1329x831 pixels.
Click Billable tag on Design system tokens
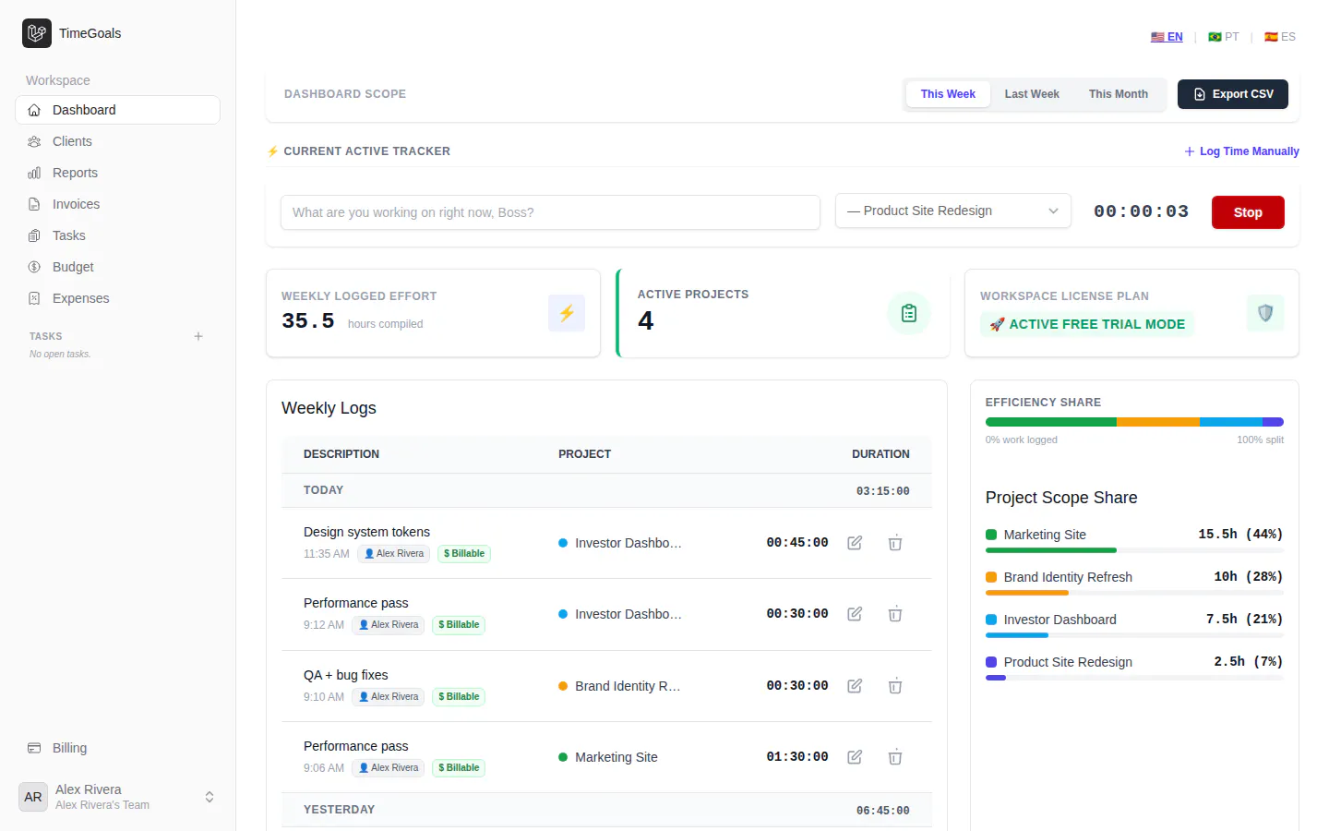[464, 554]
